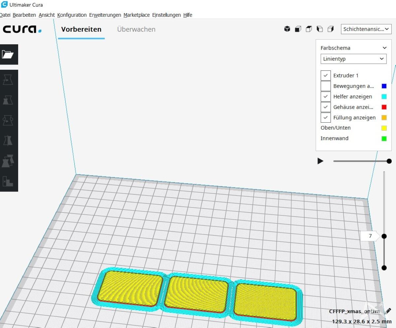Screen dimensions: 396x328
Task: Enable the Bewegungen anzeigen checkbox
Action: (326, 86)
